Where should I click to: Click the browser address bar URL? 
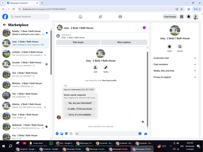click(x=44, y=9)
